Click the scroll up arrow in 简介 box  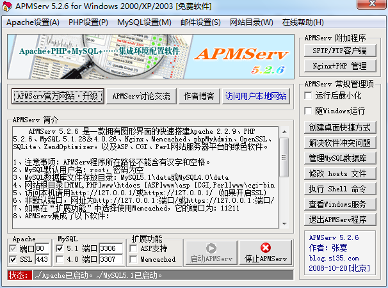click(x=284, y=132)
